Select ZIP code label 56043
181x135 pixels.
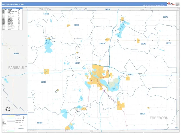coord(131,75)
